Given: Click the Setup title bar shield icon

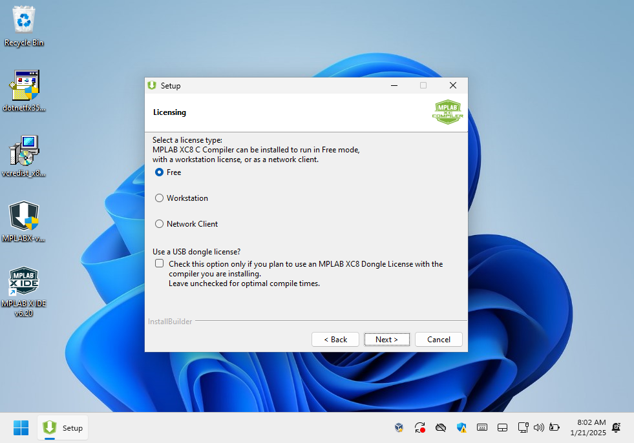Looking at the screenshot, I should [152, 85].
